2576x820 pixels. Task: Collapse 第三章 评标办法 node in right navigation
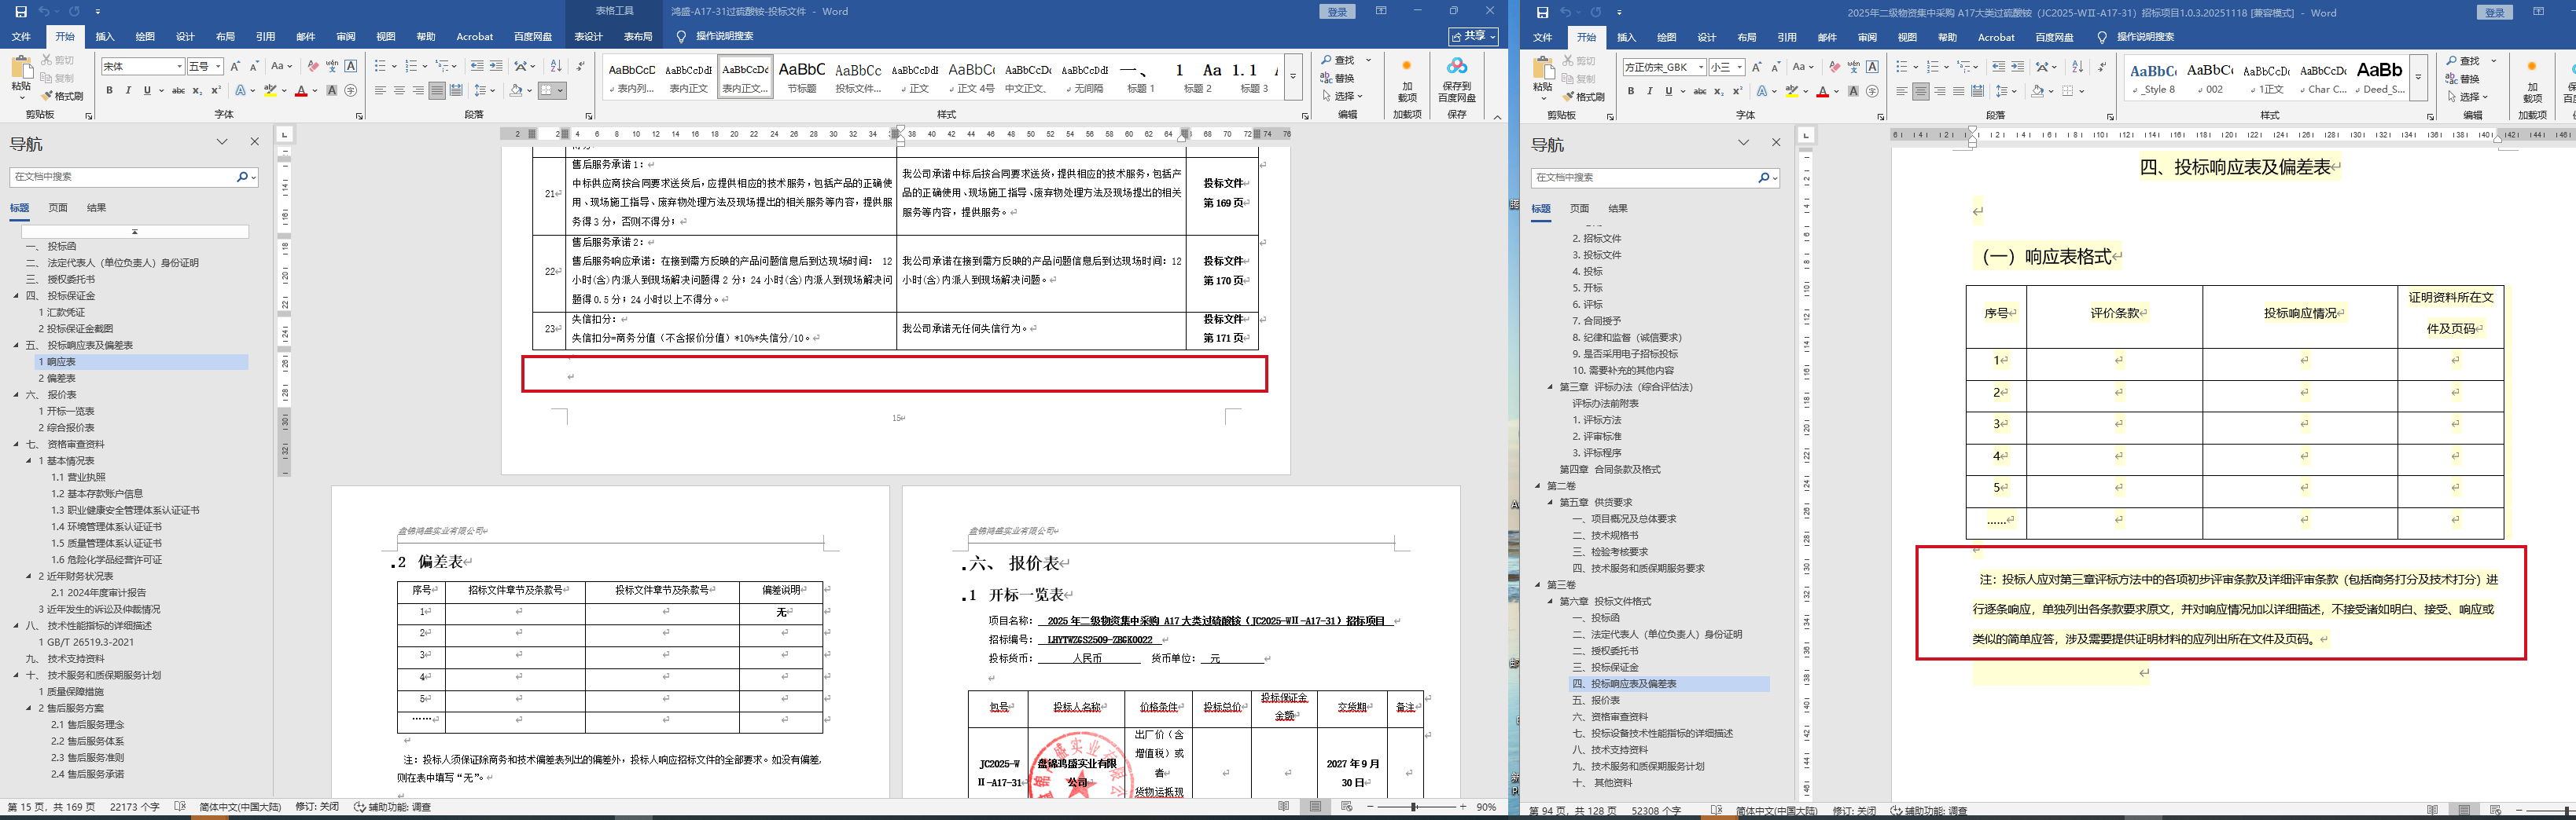click(1550, 387)
